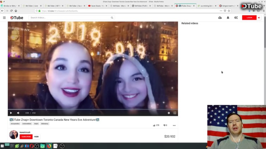Open the green leaf taskbar icon
The width and height of the screenshot is (266, 149).
17,146
